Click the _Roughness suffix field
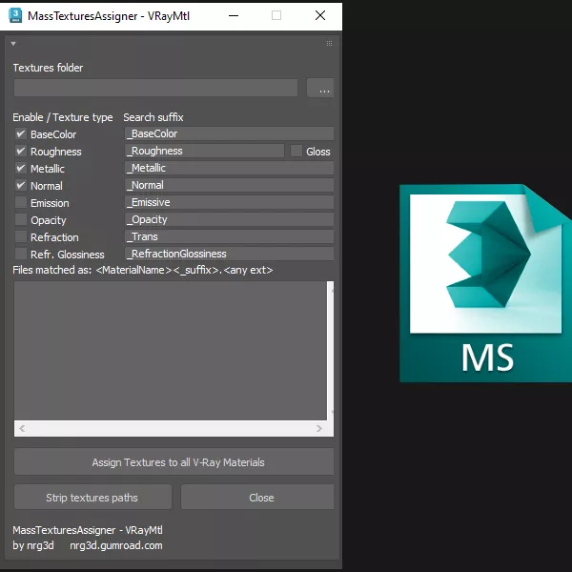Image resolution: width=572 pixels, height=572 pixels. click(204, 151)
